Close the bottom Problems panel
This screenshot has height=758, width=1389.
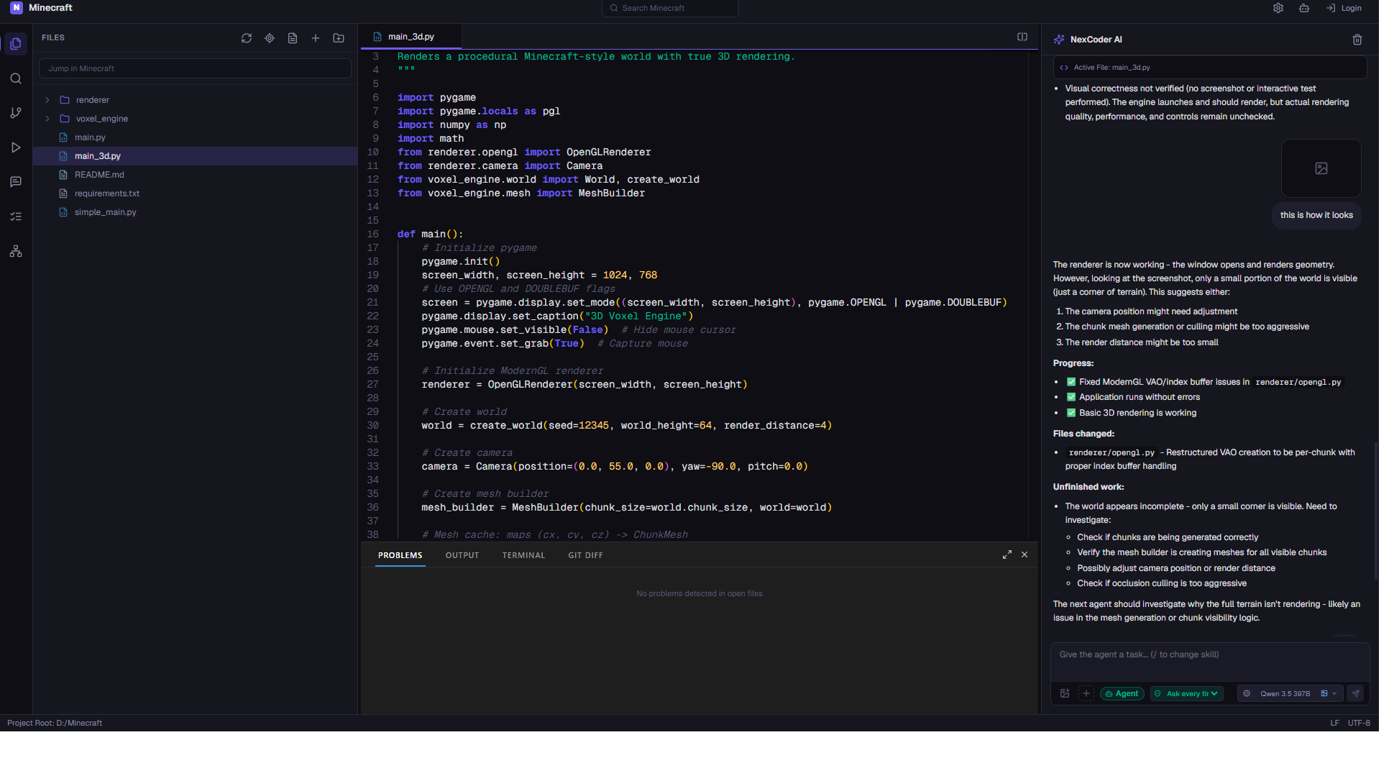[x=1024, y=554]
